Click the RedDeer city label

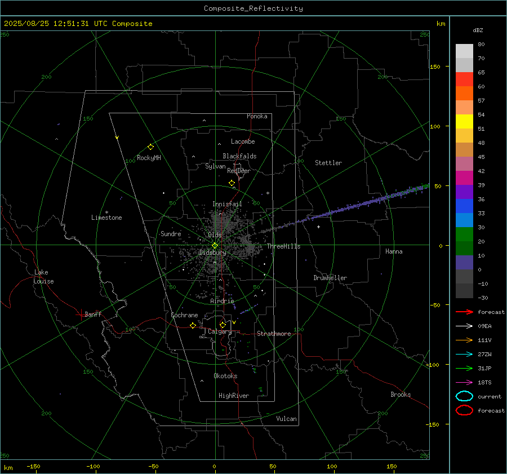click(239, 171)
